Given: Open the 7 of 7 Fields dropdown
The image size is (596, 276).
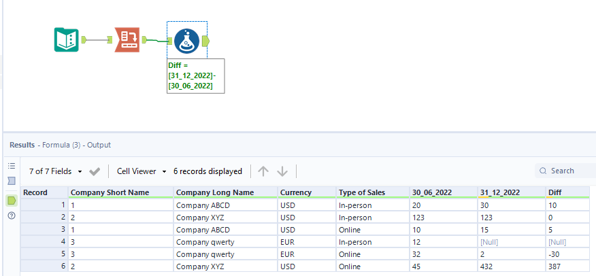Looking at the screenshot, I should click(56, 171).
